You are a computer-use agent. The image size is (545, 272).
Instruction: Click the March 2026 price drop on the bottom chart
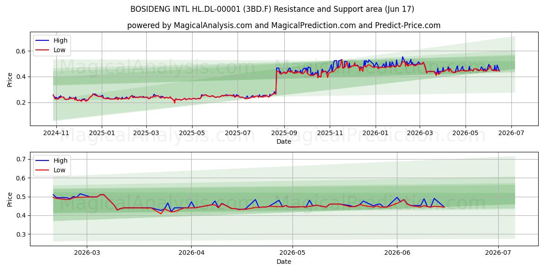click(110, 202)
